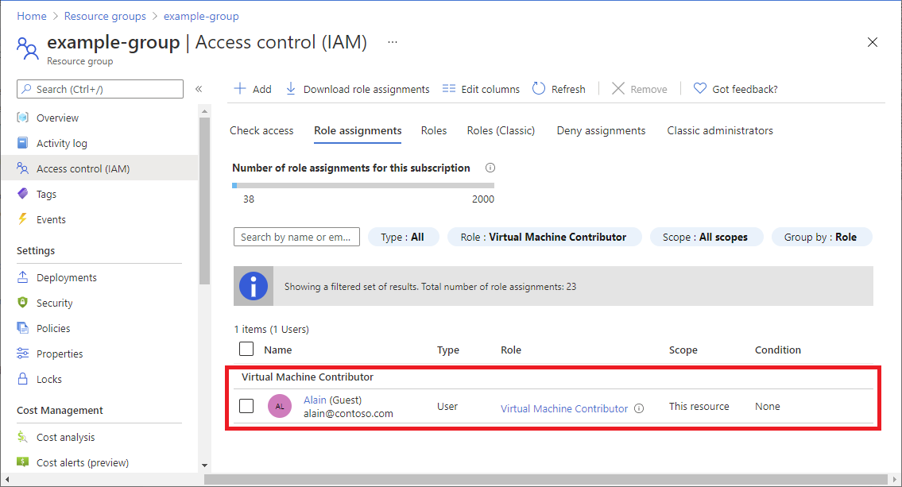
Task: Click the Add plus icon
Action: click(240, 89)
